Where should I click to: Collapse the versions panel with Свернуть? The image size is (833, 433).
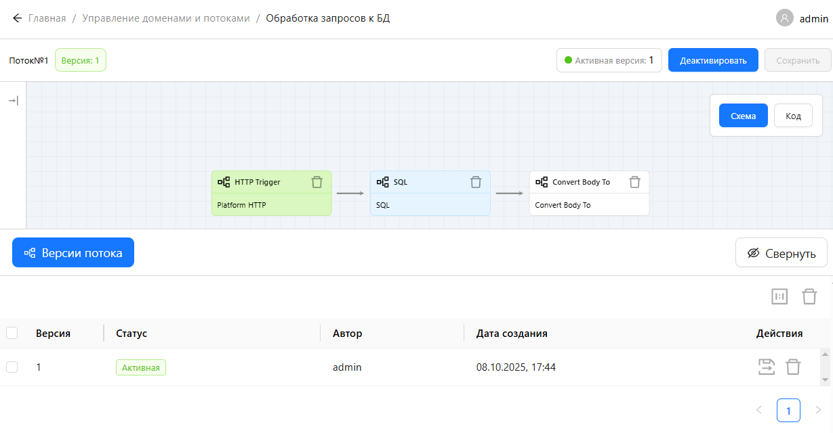(781, 253)
